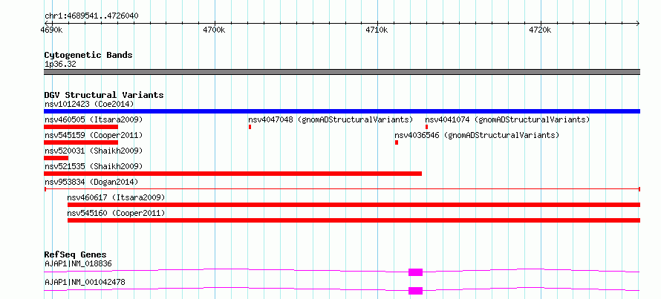Click the blue nsv1012423 Coe2014 variant bar
Screen dimensions: 661x299
[342, 111]
